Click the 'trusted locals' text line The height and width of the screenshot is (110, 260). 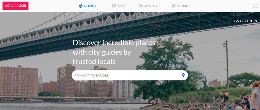coord(94,62)
